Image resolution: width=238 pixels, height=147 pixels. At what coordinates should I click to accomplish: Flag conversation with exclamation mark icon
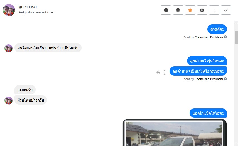214,10
